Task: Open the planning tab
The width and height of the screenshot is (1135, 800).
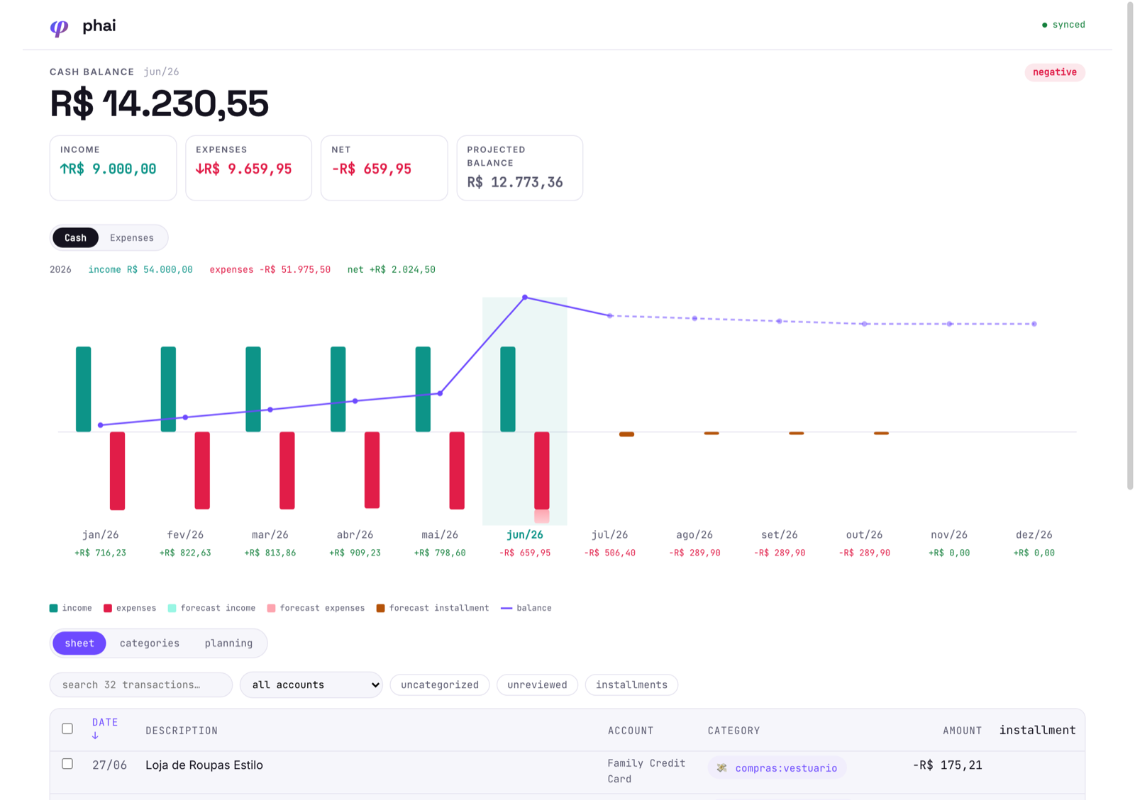Action: [x=228, y=643]
